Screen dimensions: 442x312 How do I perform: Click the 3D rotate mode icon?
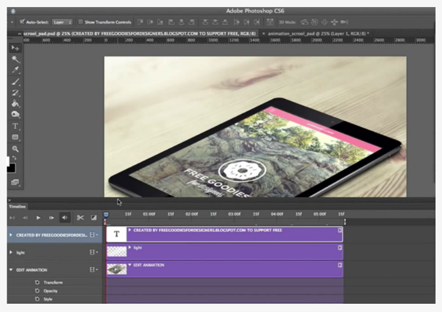[304, 22]
